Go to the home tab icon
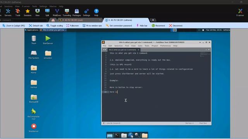 pyautogui.click(x=53, y=20)
